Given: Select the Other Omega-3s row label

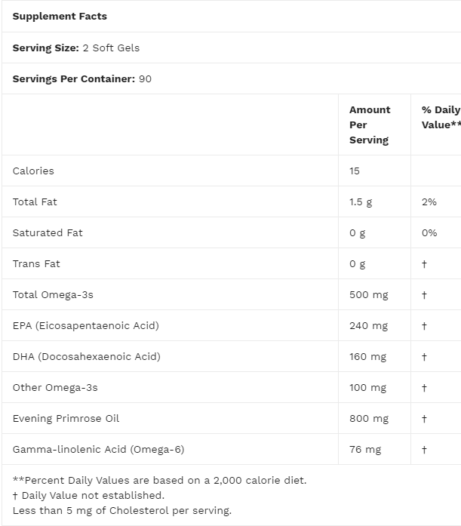Looking at the screenshot, I should coord(55,387).
